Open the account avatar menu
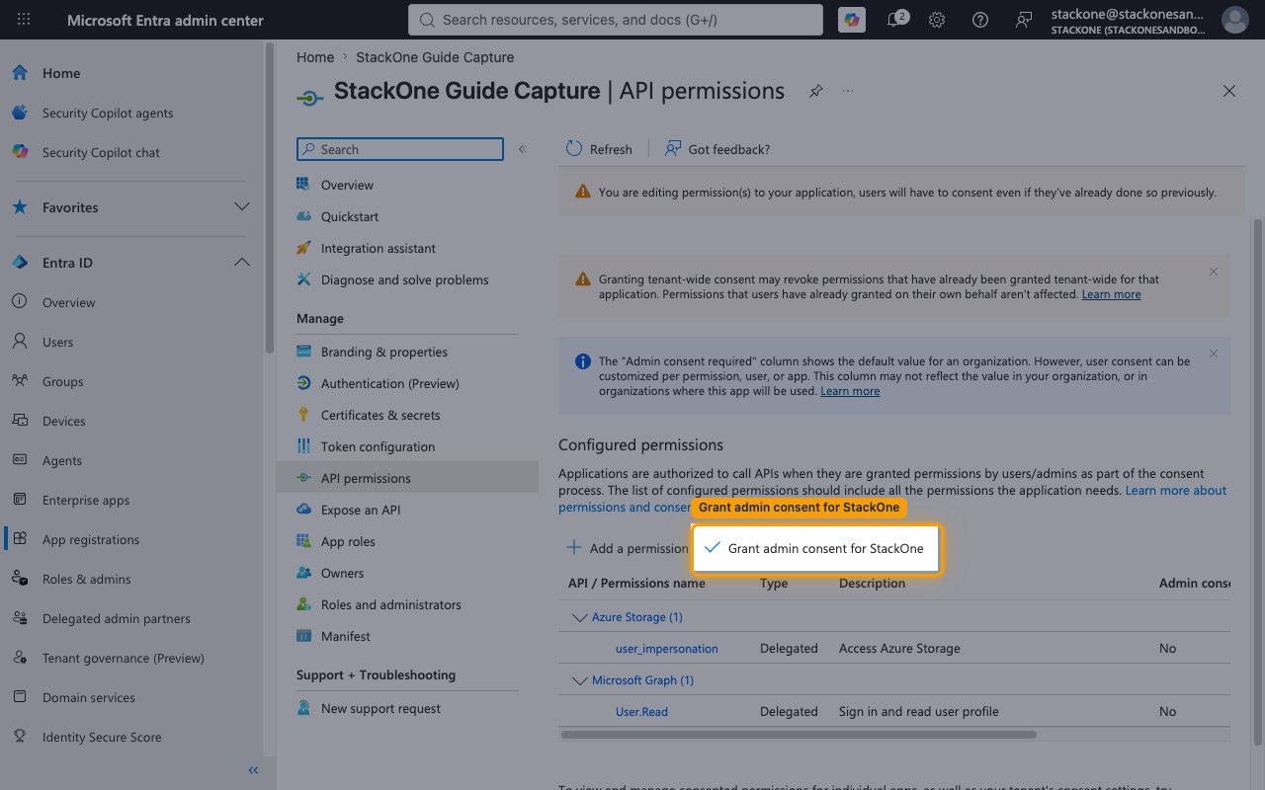 click(x=1234, y=20)
